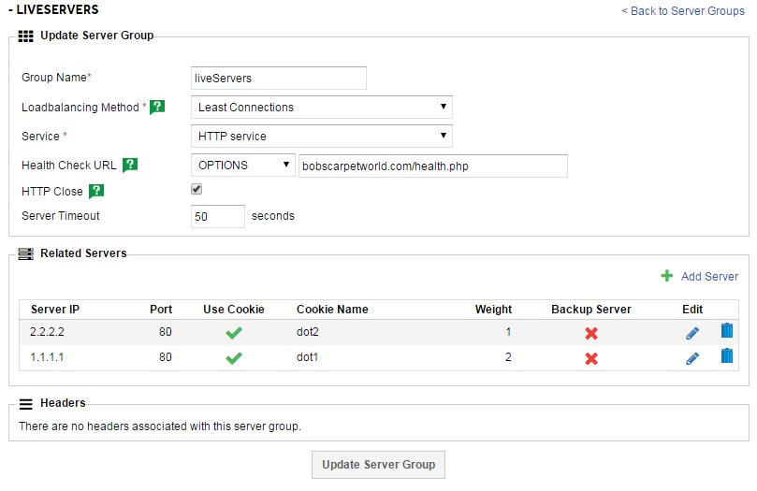Click the Server Timeout seconds field
757x491 pixels.
click(217, 217)
